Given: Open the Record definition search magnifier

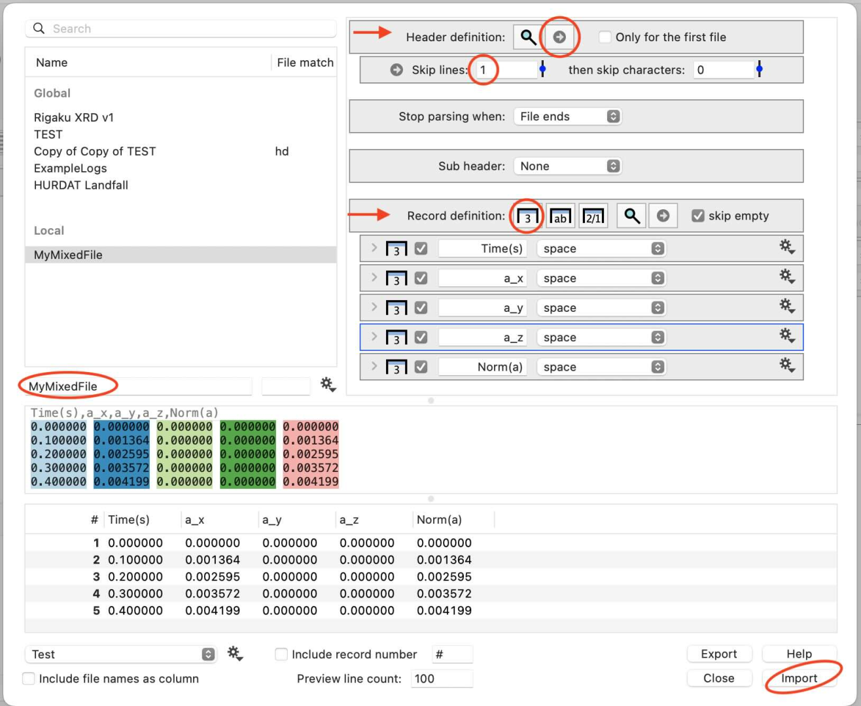Looking at the screenshot, I should [630, 216].
